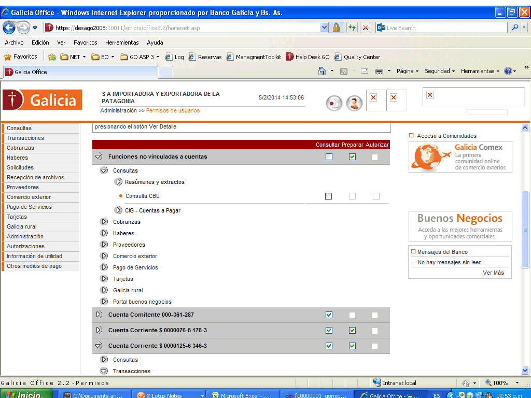Open the Quality Center favorite

point(357,57)
